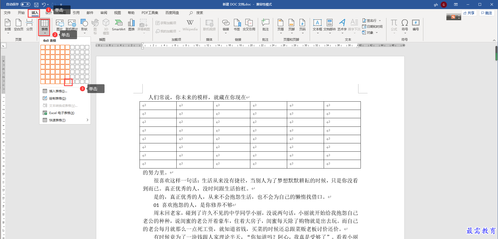Click the Save icon in title bar
Image resolution: width=498 pixels, height=239 pixels.
point(36,5)
